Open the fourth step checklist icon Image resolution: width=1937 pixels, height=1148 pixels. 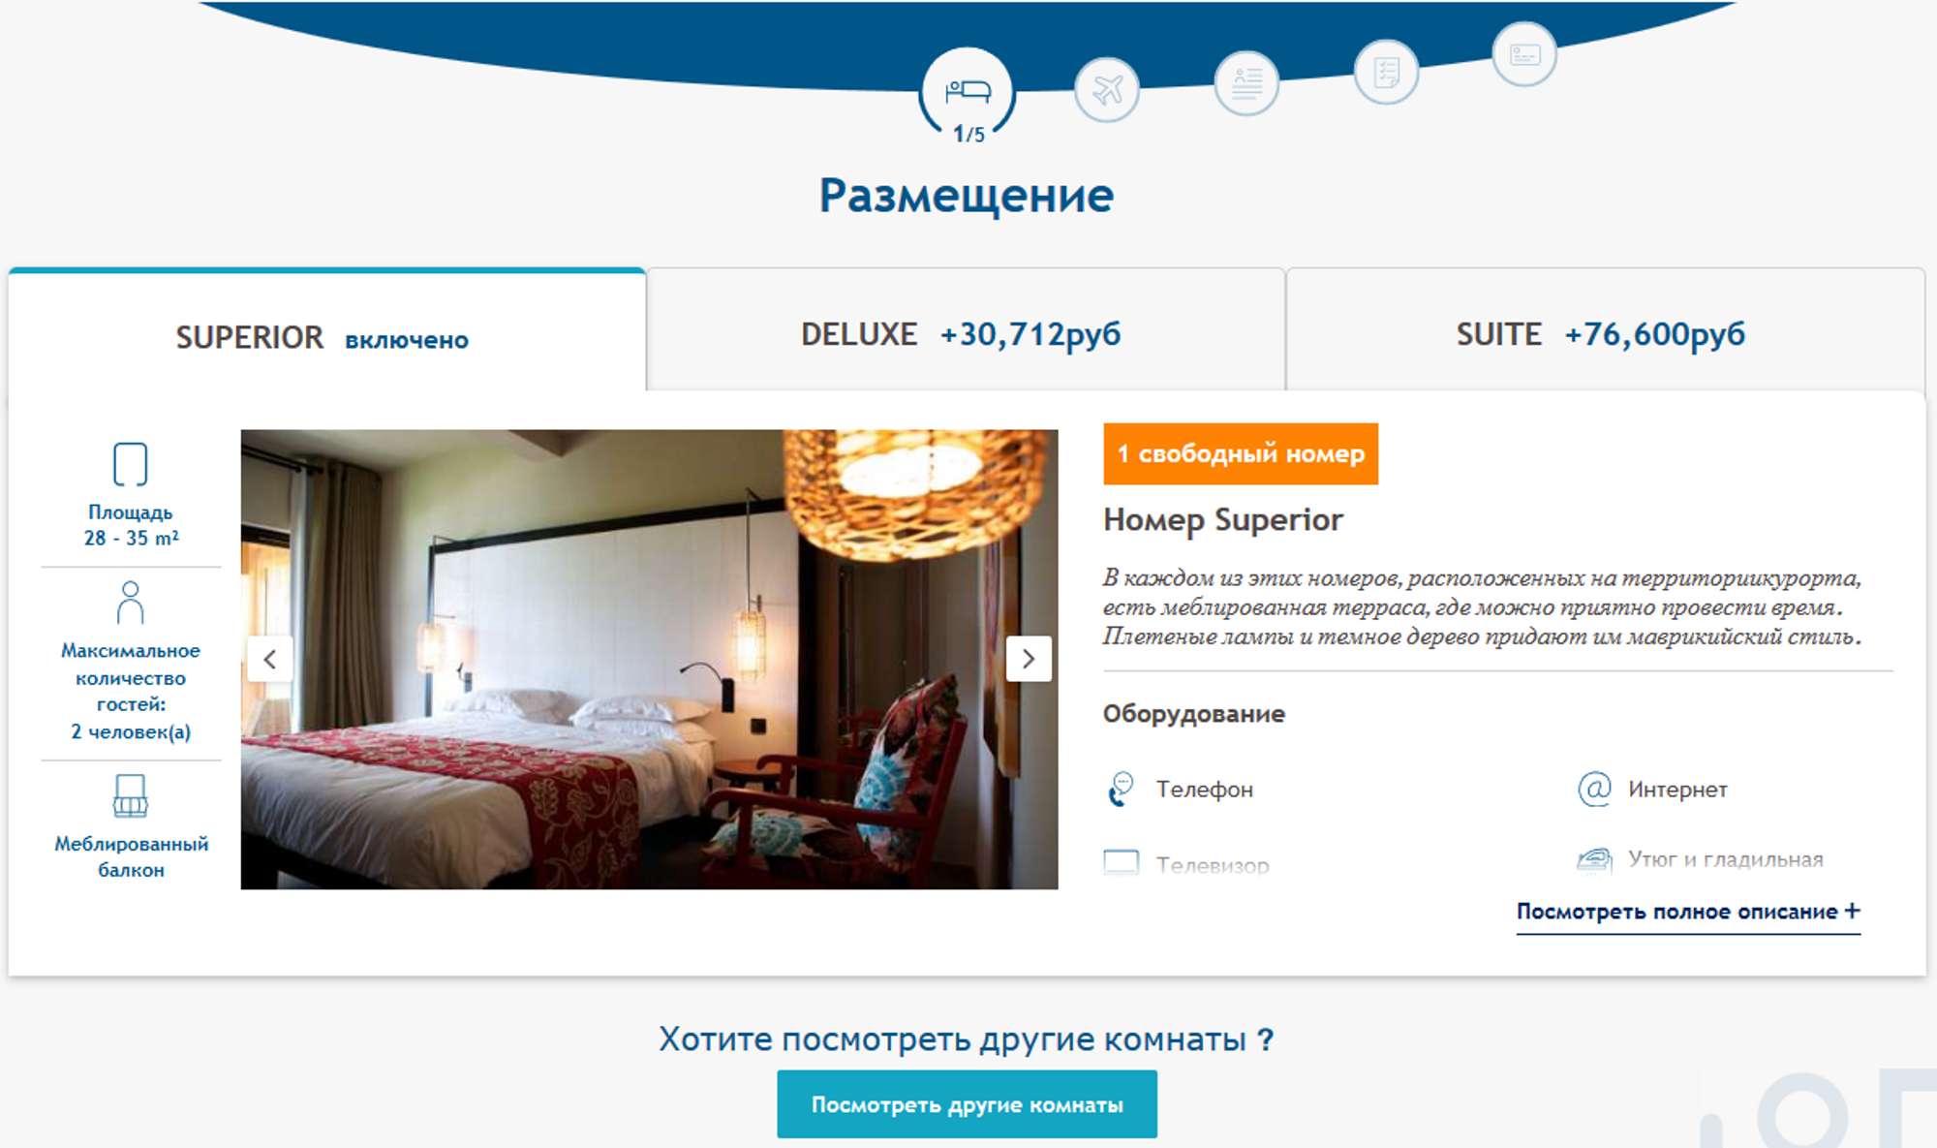coord(1386,72)
